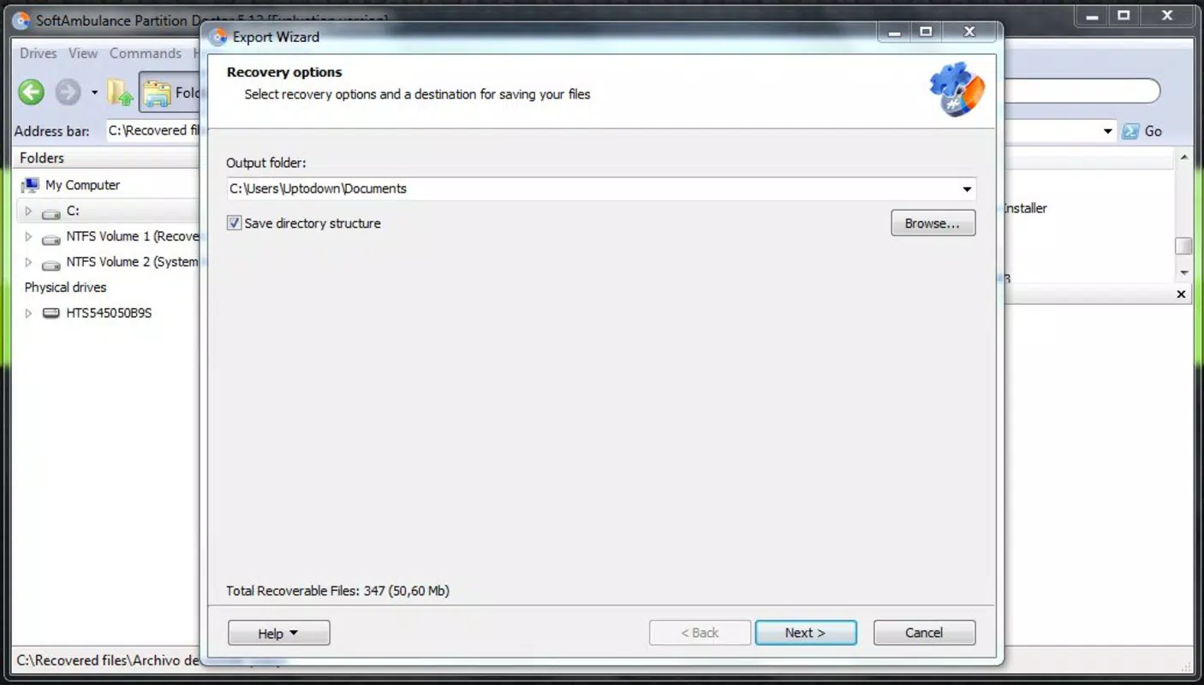Open the navigation history dropdown arrow
Screen dimensions: 1204x685
[94, 92]
